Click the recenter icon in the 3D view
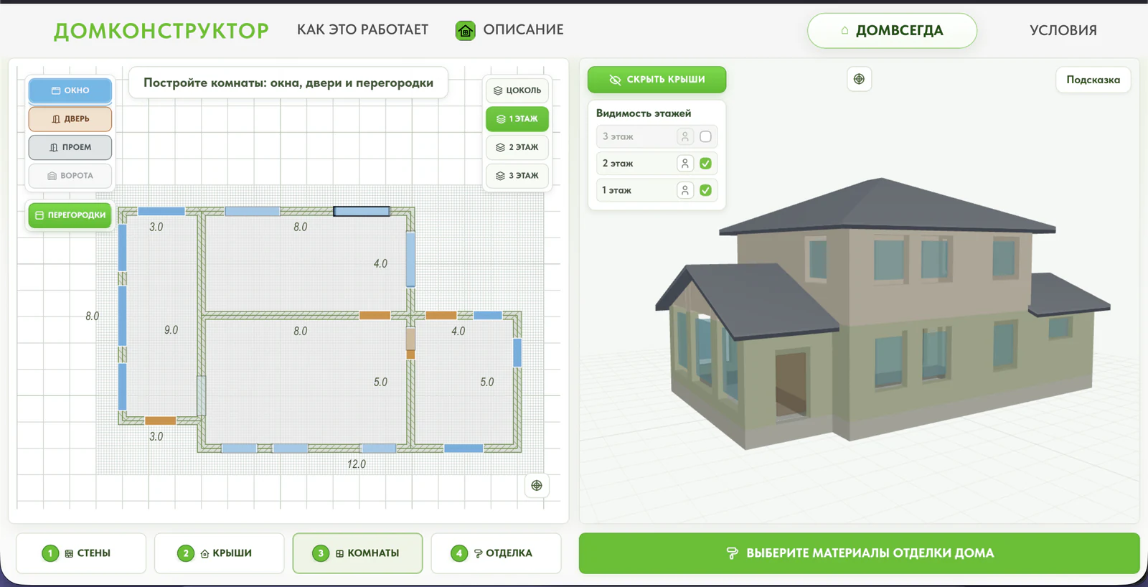1148x587 pixels. 859,79
